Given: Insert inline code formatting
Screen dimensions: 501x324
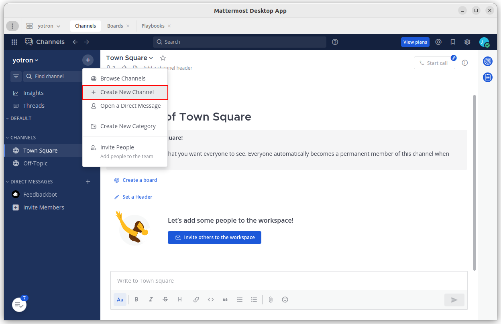Looking at the screenshot, I should tap(211, 300).
